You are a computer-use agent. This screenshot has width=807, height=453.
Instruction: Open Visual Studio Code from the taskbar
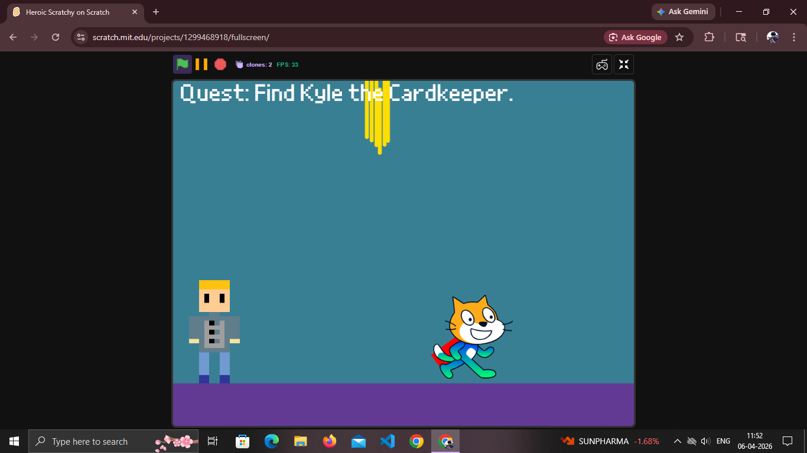387,441
